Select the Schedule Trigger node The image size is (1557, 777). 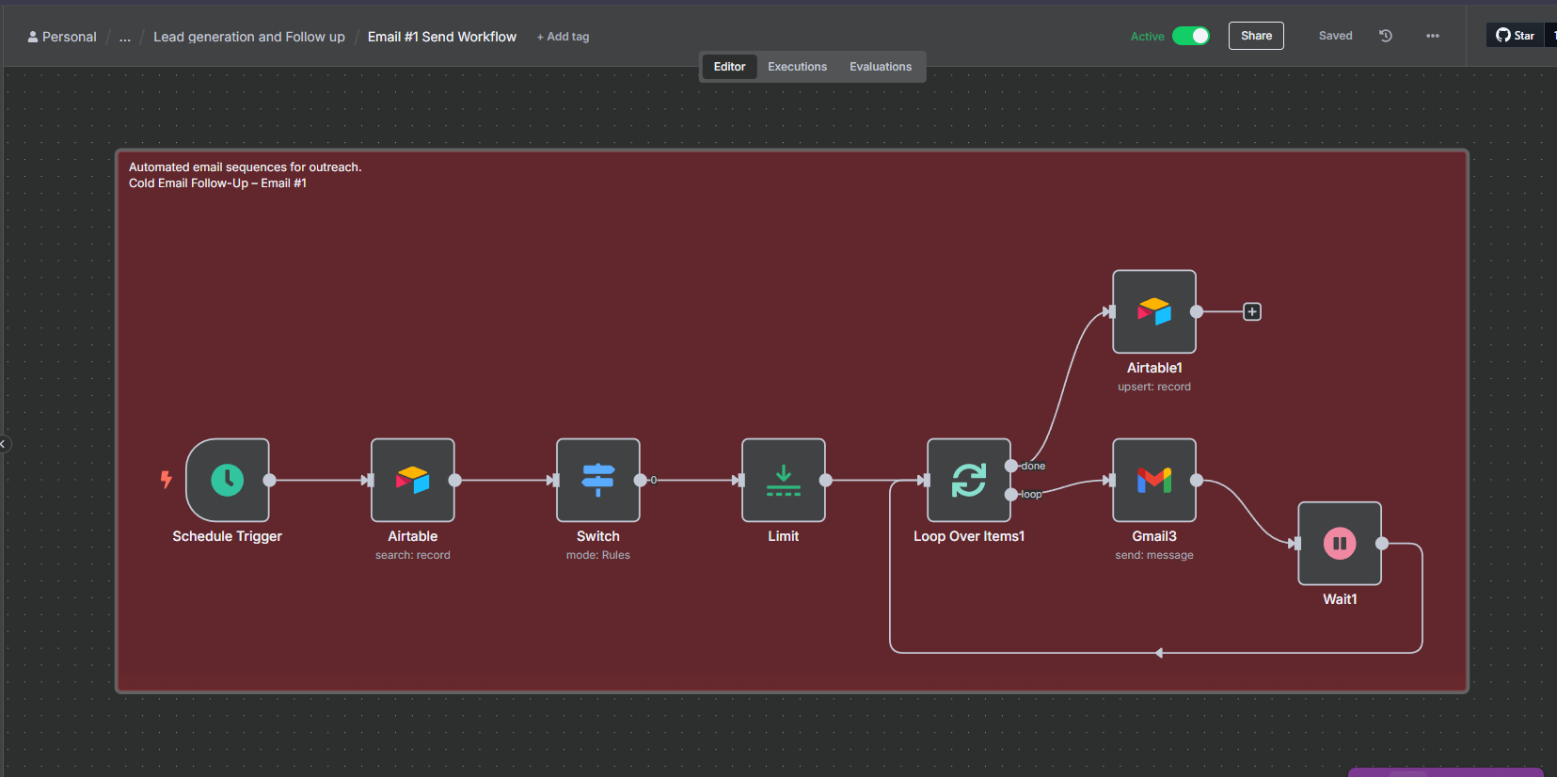[228, 480]
